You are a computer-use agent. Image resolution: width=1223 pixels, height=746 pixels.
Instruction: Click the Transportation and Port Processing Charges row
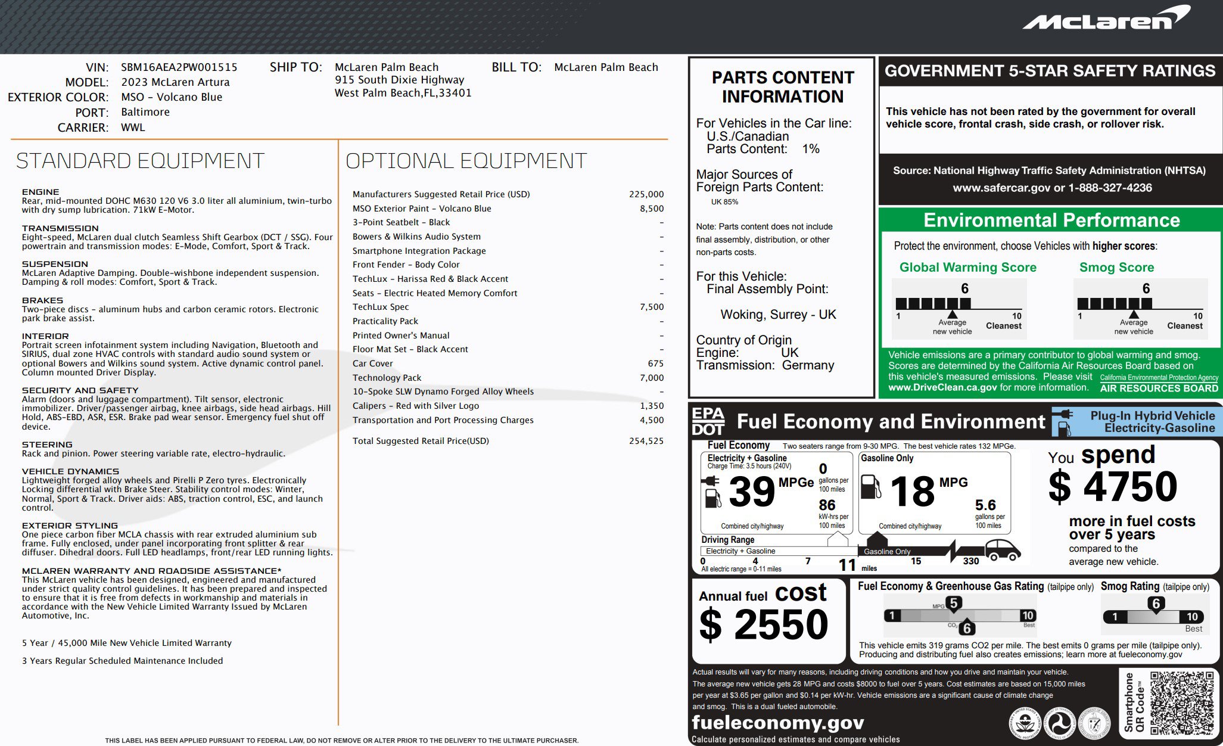pos(508,420)
